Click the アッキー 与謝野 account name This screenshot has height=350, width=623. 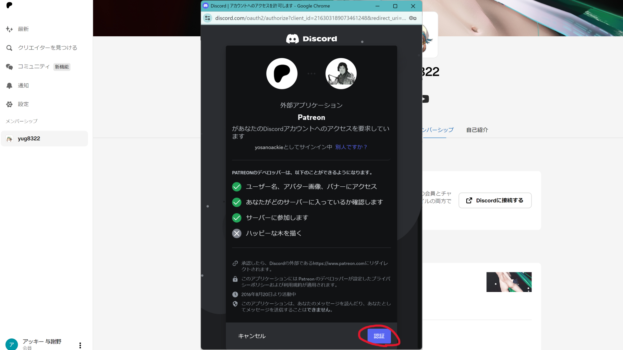click(x=42, y=342)
